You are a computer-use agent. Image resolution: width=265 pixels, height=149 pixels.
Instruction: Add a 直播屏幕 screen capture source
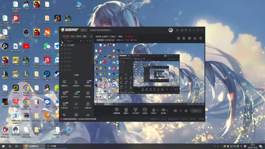click(x=117, y=111)
